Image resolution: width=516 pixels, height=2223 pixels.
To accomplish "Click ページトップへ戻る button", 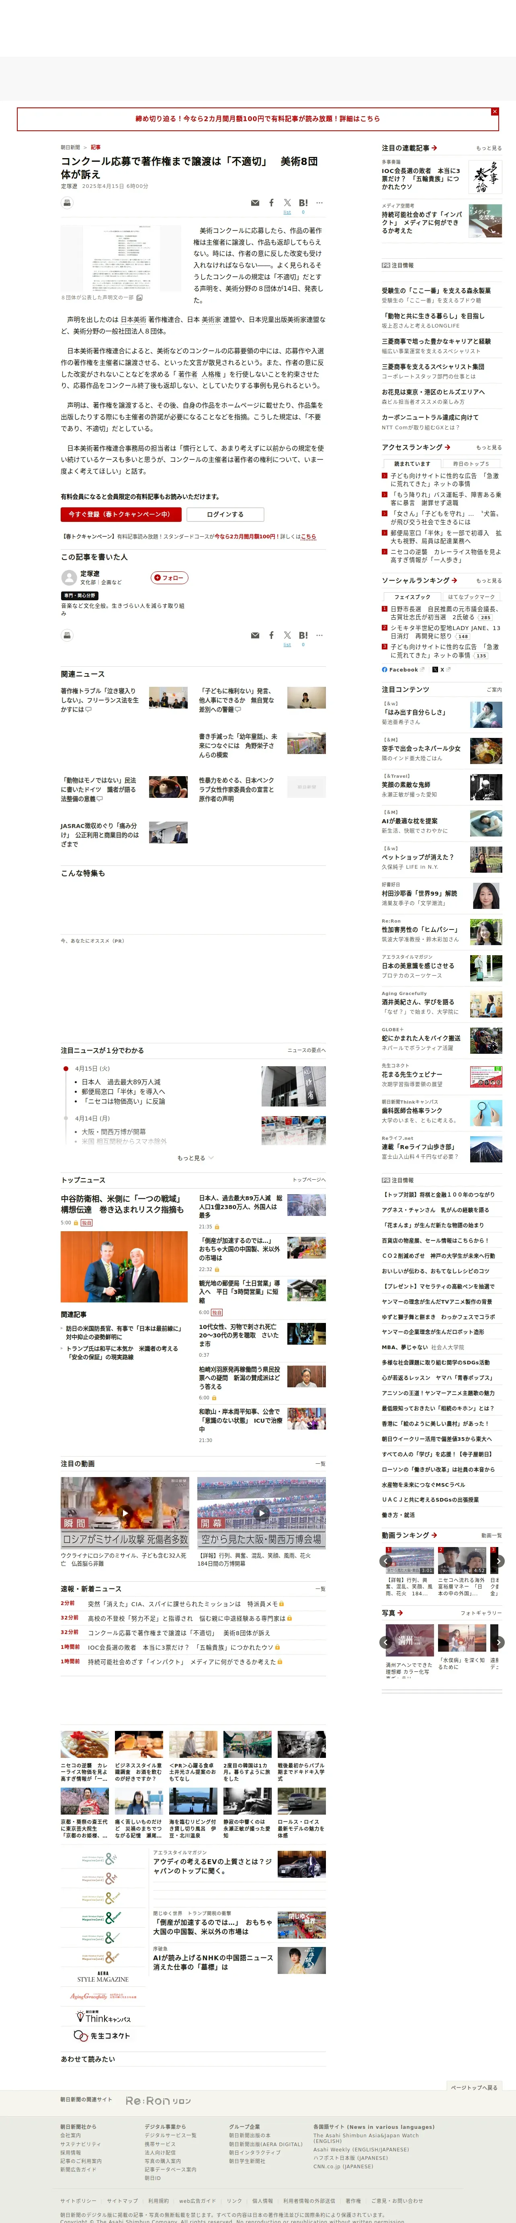I will (474, 2087).
